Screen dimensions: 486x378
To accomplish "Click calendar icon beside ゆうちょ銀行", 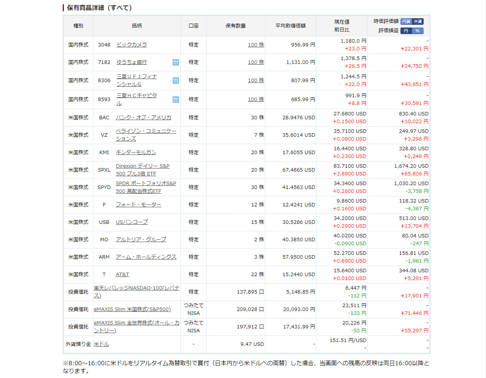I will 175,62.
